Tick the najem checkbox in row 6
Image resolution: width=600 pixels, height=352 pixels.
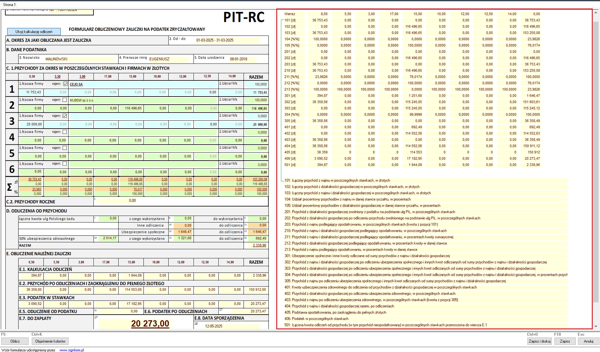[x=65, y=164]
